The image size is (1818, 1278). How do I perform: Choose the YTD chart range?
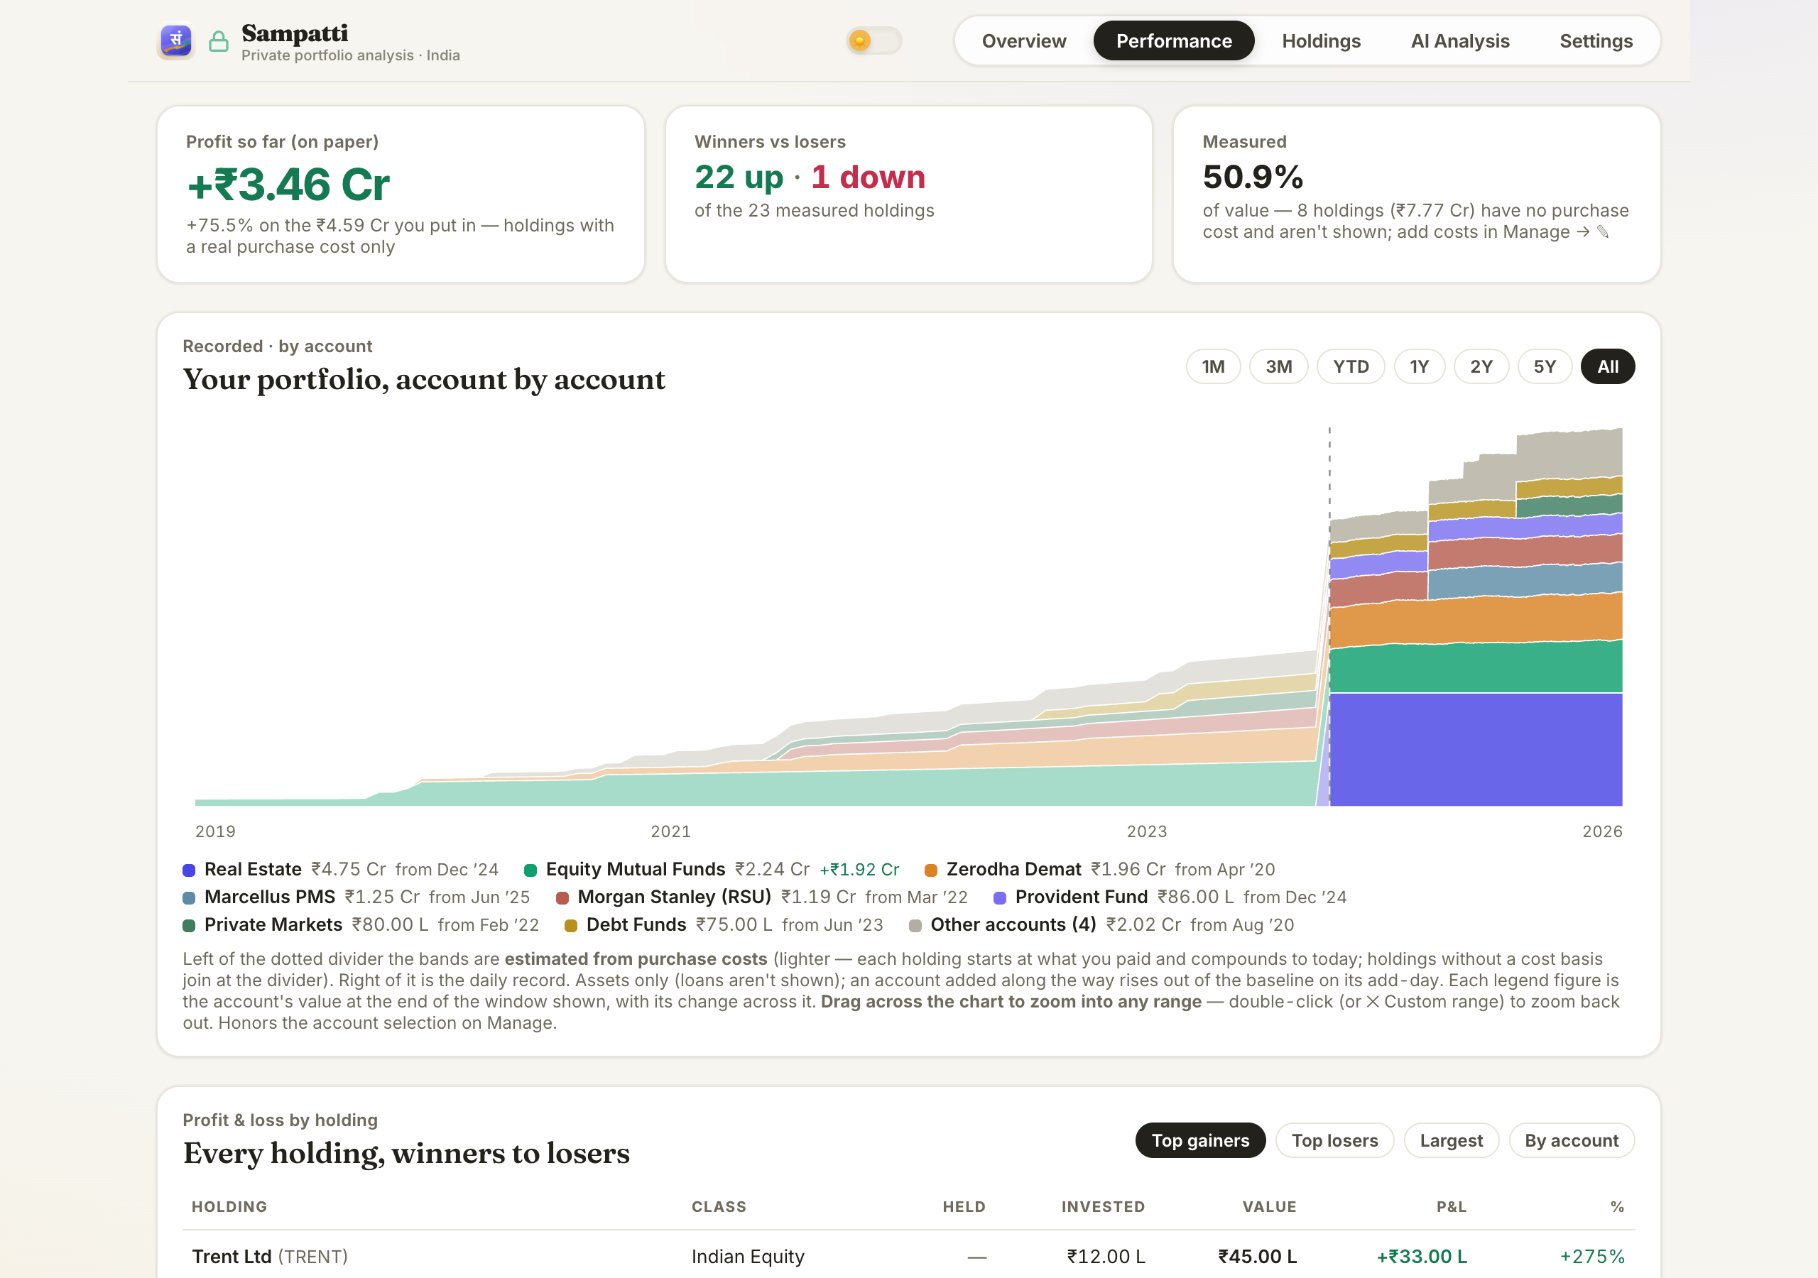(1350, 366)
